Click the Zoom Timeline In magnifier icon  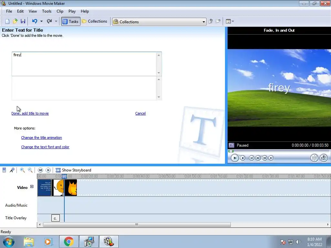(22, 170)
